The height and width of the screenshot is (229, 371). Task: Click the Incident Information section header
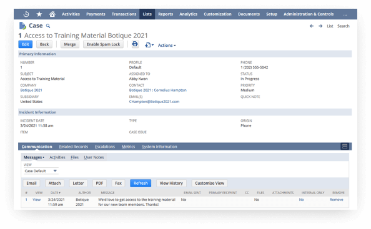pos(185,112)
